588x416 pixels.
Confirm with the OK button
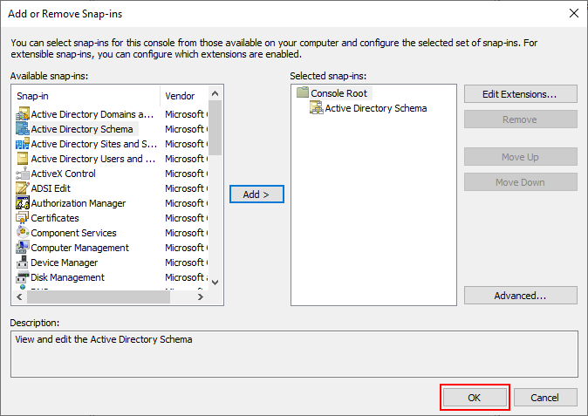[475, 398]
